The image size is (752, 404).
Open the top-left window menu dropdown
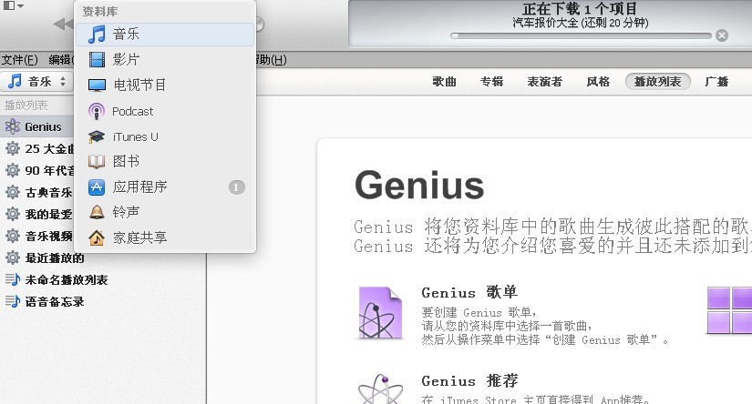click(x=13, y=5)
